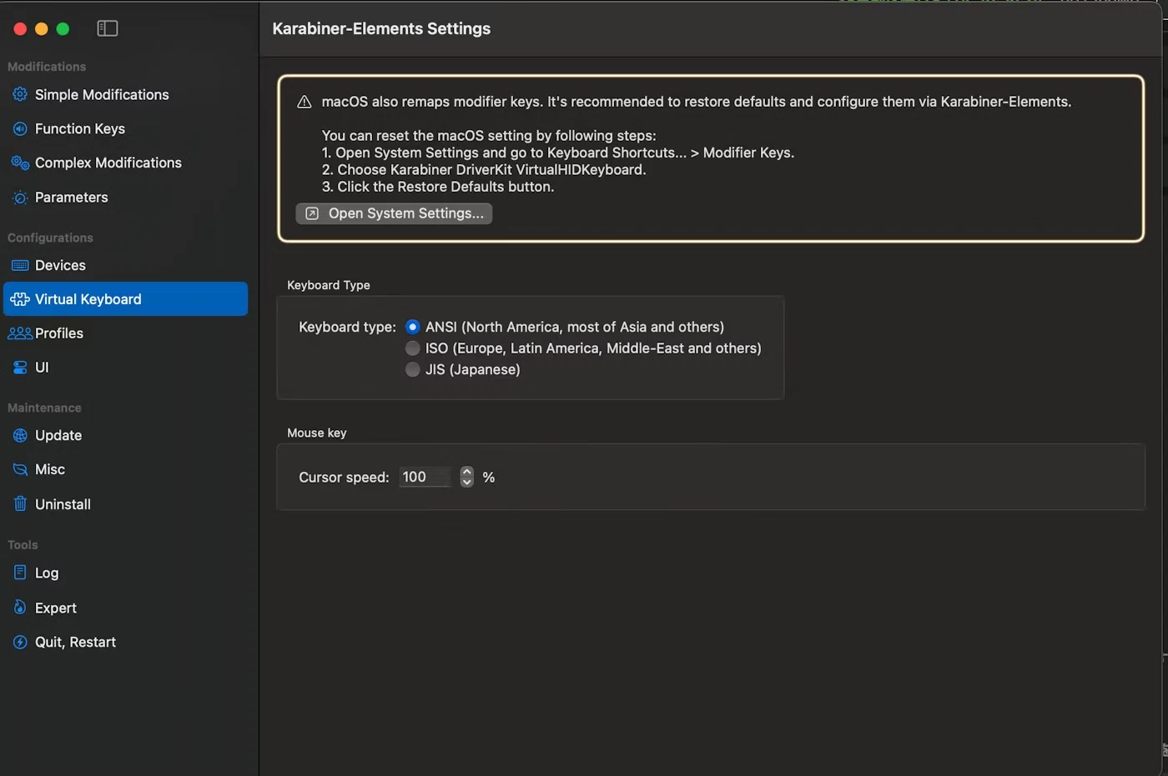Click the Function Keys sidebar icon
The image size is (1168, 776).
coord(20,129)
